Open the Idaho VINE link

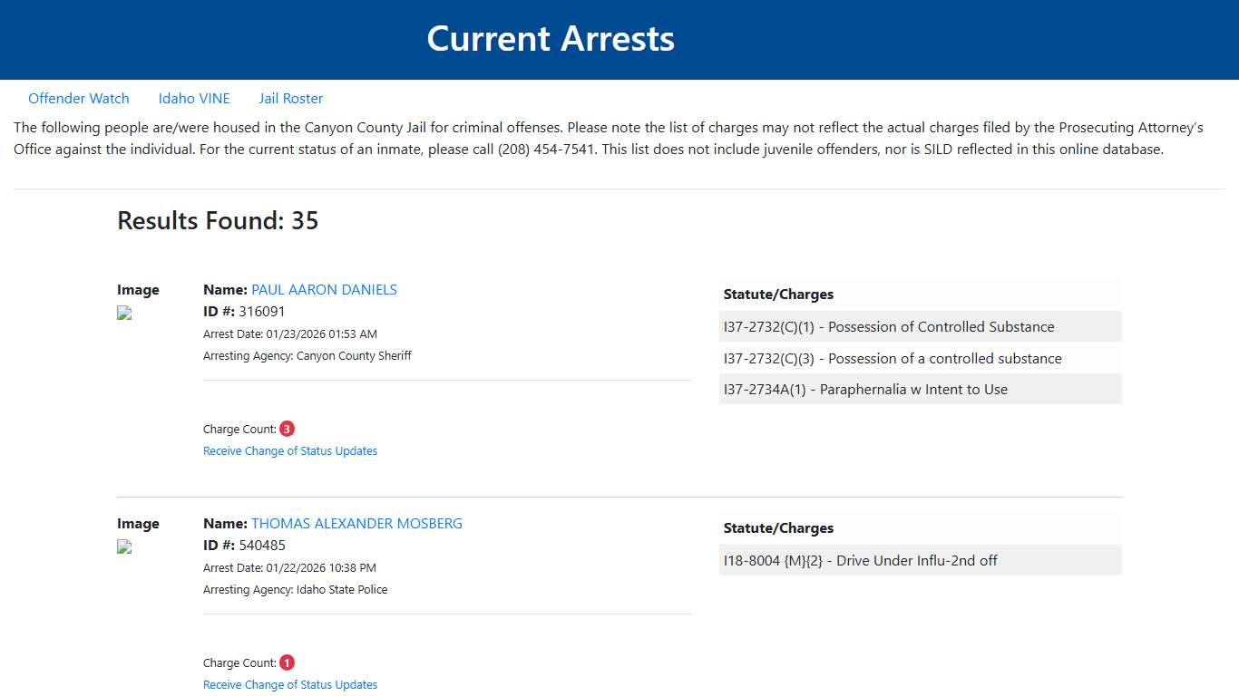click(194, 98)
